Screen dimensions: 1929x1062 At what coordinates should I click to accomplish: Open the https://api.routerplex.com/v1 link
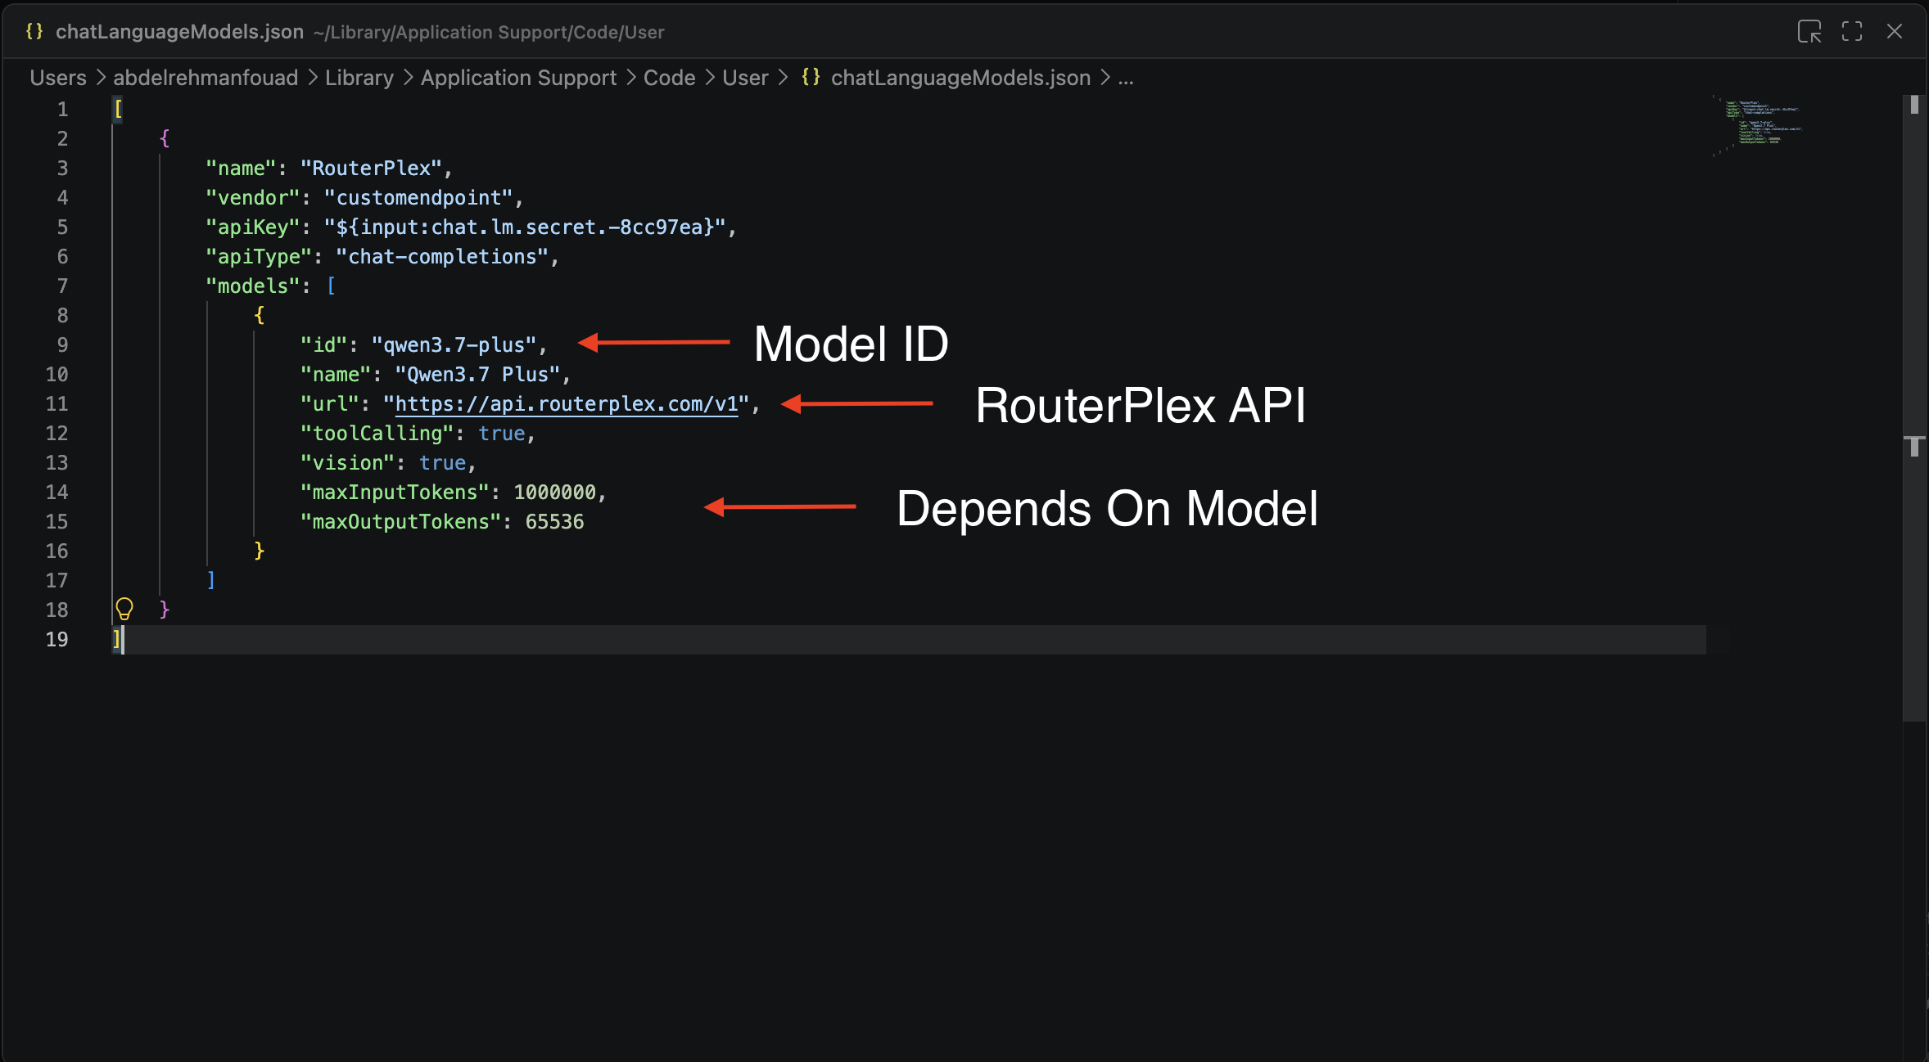click(567, 403)
